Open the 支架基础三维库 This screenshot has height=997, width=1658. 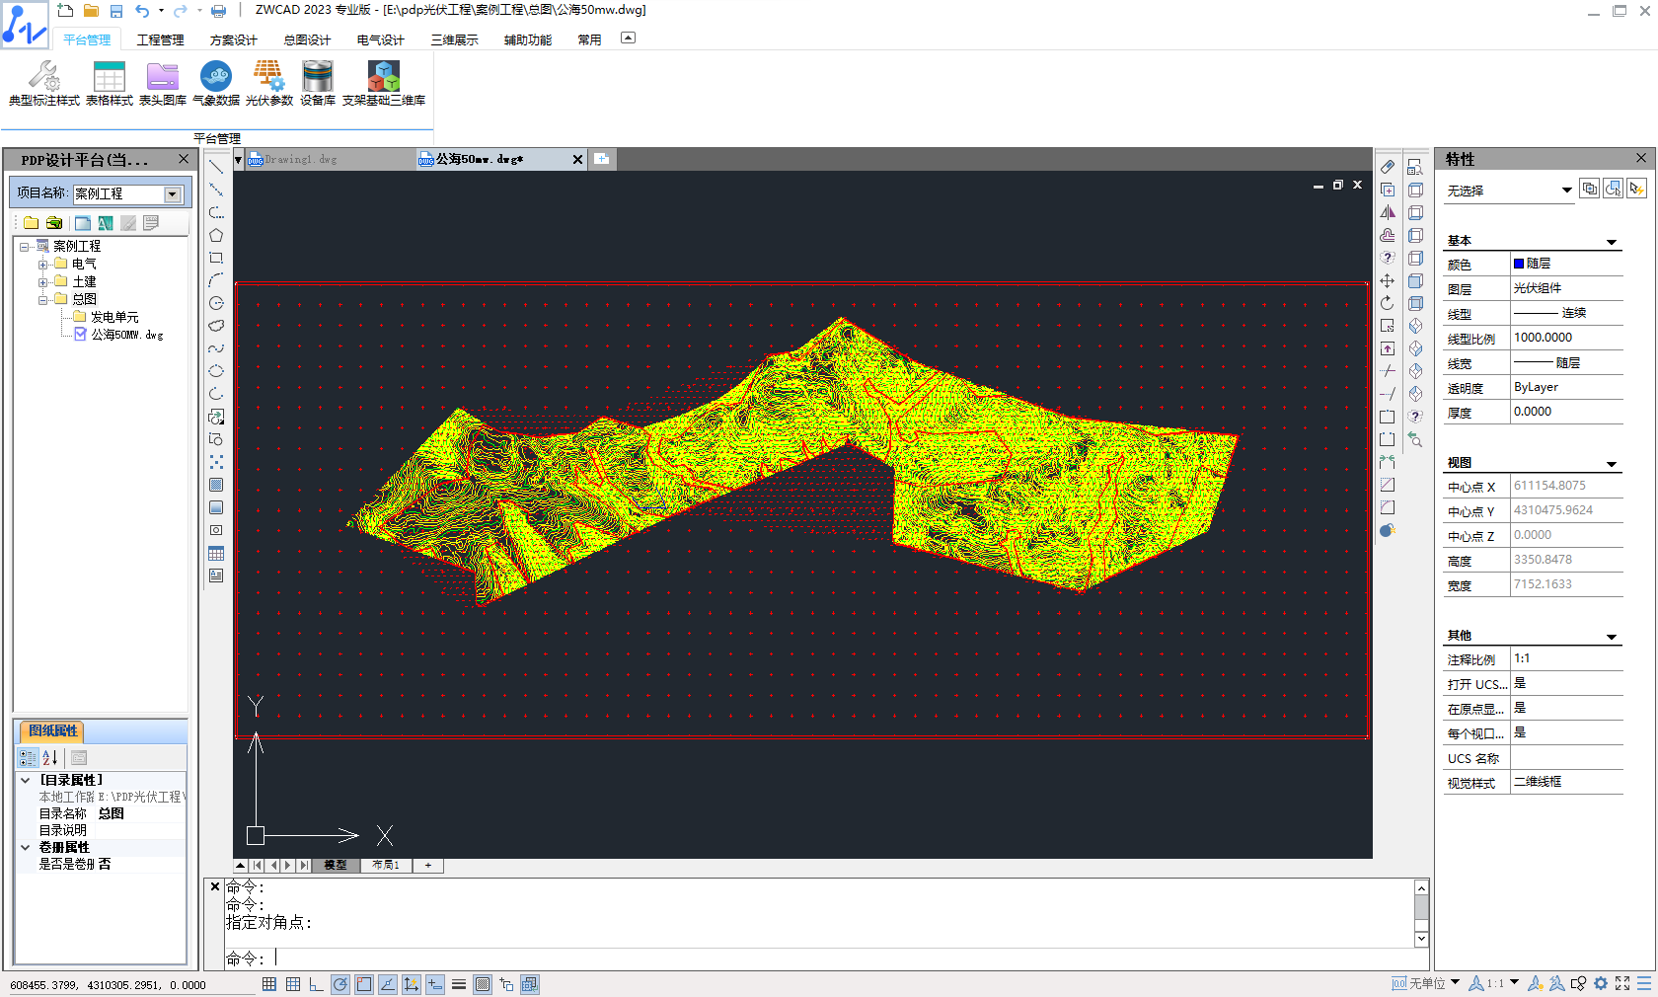click(x=384, y=83)
